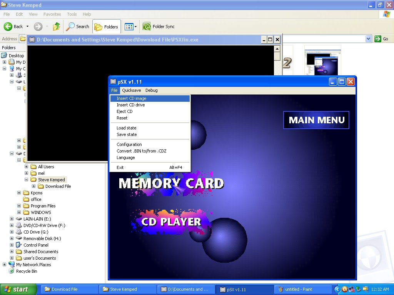Viewport: 394px width, 295px height.
Task: Click scroll up arrow in PSXfin console
Action: pyautogui.click(x=277, y=49)
